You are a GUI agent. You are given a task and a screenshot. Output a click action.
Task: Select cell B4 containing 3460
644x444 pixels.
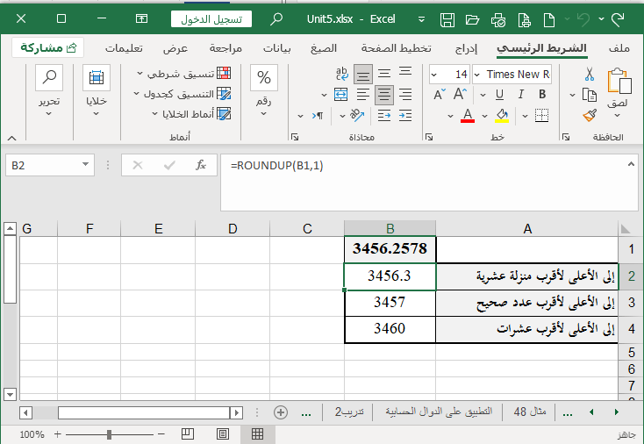[390, 329]
